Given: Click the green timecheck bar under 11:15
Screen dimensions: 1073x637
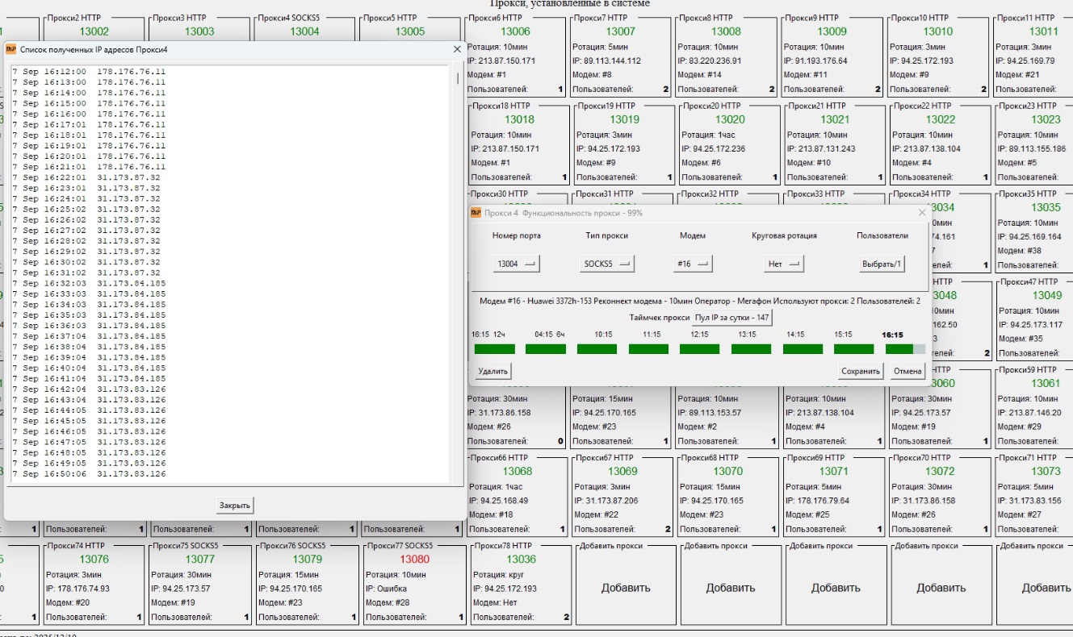Looking at the screenshot, I should click(x=649, y=349).
